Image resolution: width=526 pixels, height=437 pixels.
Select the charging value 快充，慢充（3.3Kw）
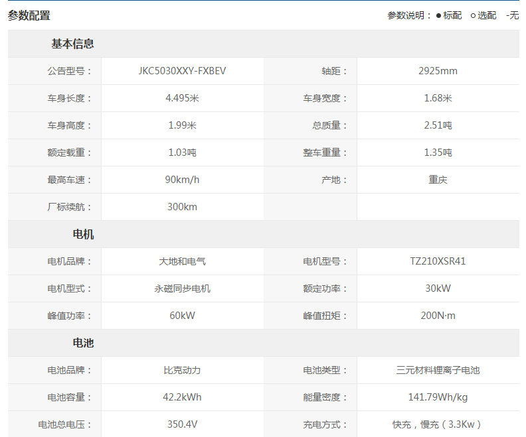click(438, 424)
